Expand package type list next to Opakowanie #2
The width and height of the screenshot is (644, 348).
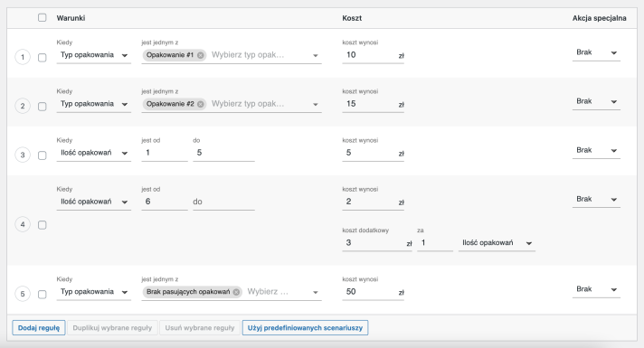[315, 105]
